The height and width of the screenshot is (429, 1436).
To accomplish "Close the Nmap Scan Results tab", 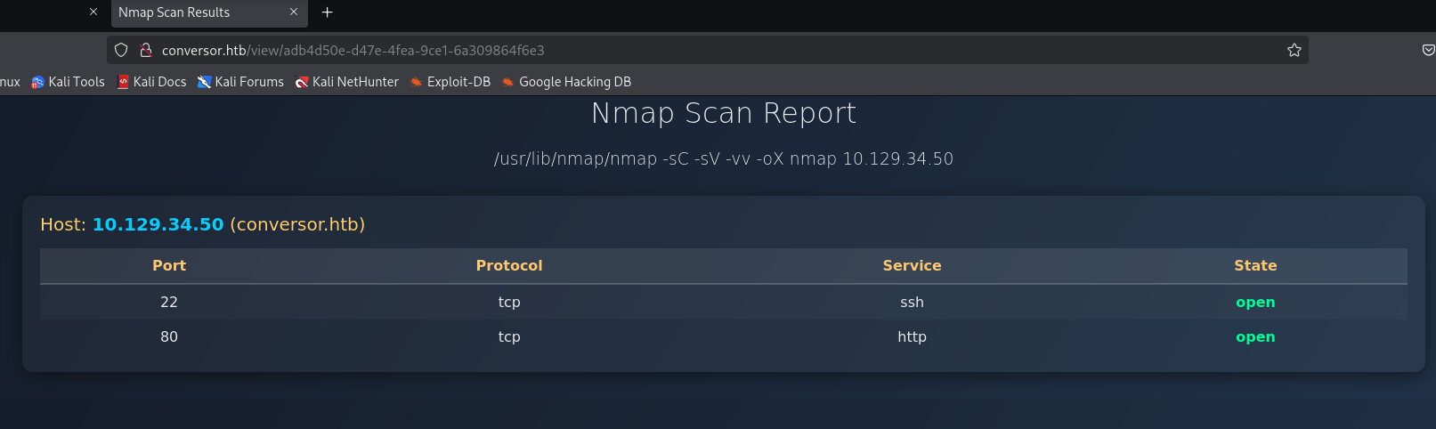I will [x=294, y=12].
